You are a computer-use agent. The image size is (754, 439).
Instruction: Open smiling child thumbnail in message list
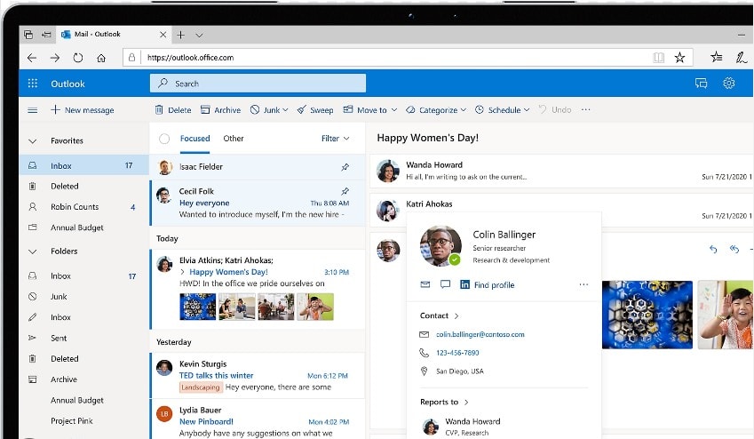pyautogui.click(x=315, y=307)
